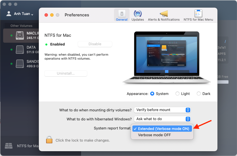This screenshot has height=156, width=237.
Task: Select the Dark appearance radio button
Action: (199, 94)
